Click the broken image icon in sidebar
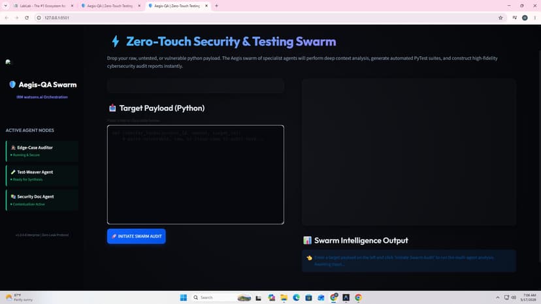This screenshot has width=541, height=304. [8, 62]
